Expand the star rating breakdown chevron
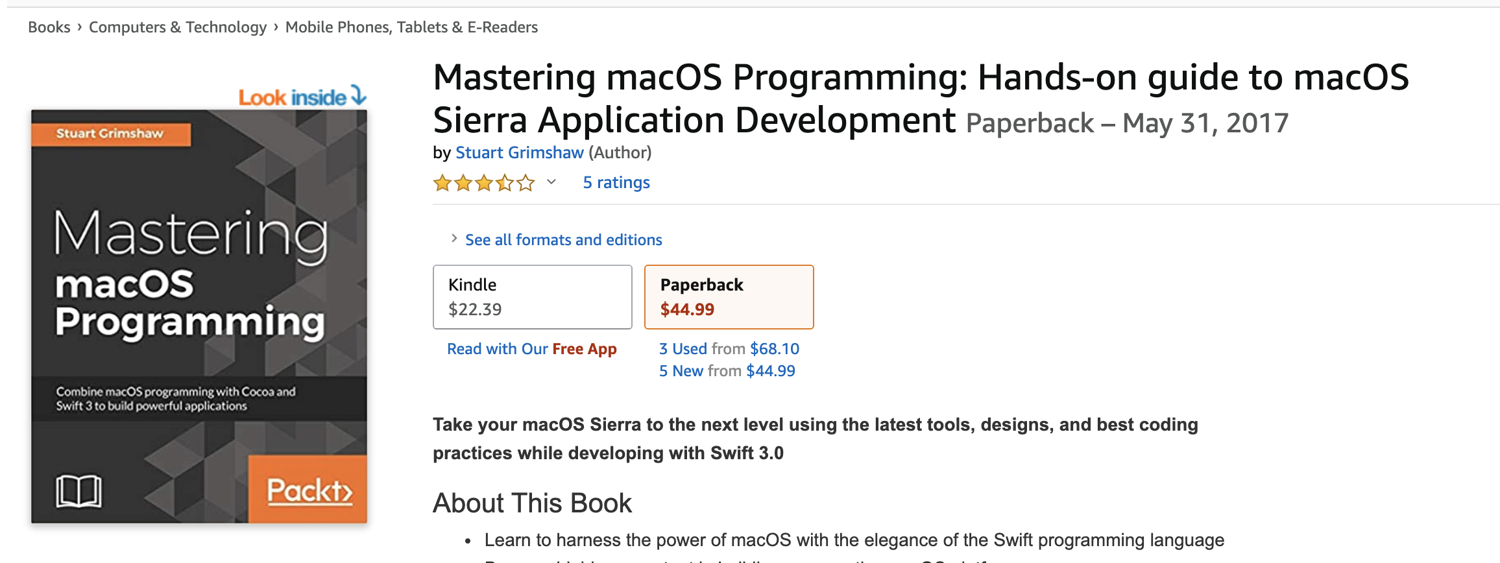Viewport: 1500px width, 563px height. pyautogui.click(x=551, y=182)
